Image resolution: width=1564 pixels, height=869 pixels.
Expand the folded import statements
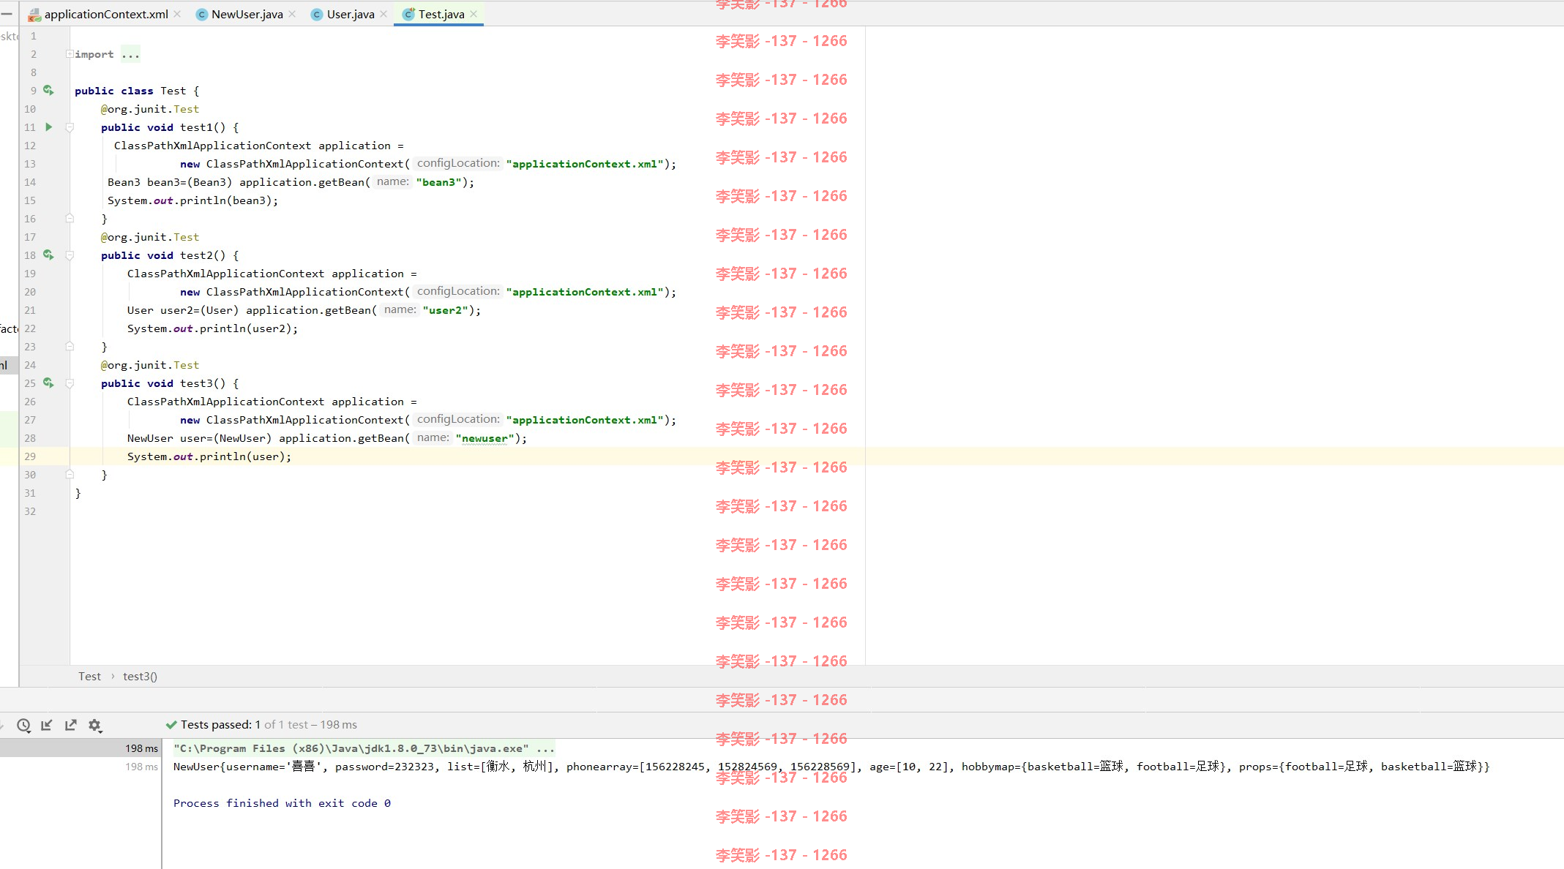point(70,54)
